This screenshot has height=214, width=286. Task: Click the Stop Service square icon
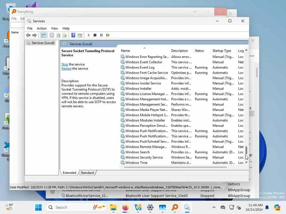click(x=95, y=35)
